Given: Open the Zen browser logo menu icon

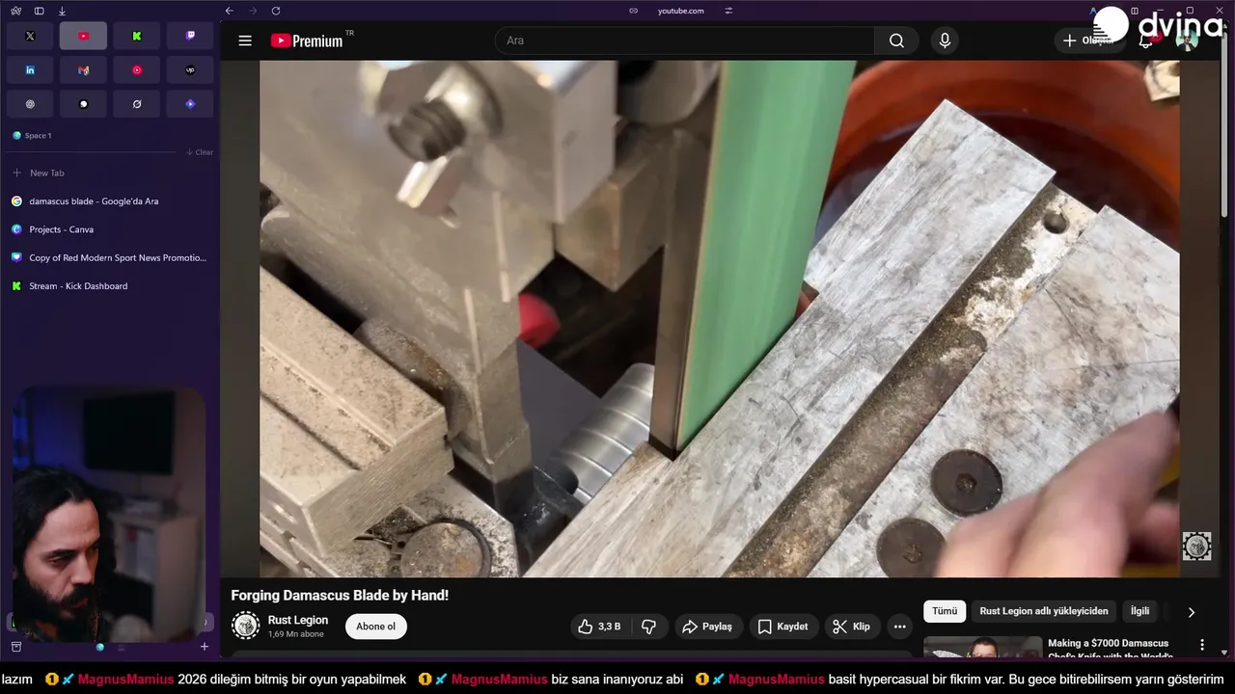Looking at the screenshot, I should (15, 11).
